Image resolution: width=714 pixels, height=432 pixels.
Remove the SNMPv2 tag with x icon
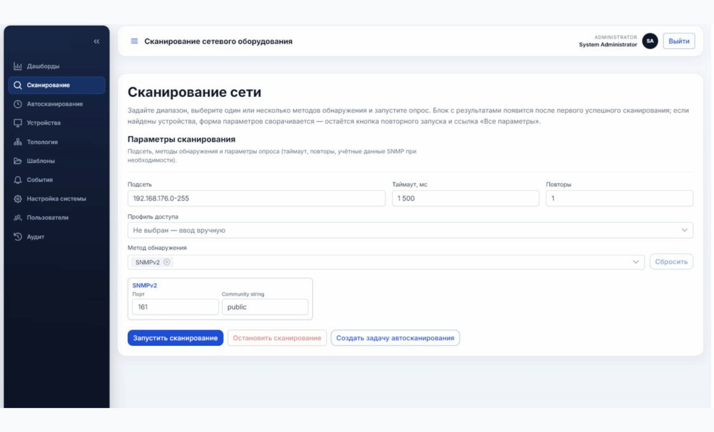[167, 262]
